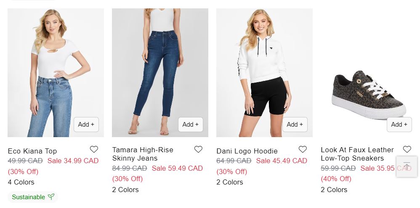This screenshot has height=208, width=420.
Task: Quick add the Eco Kiana Top
Action: click(x=86, y=125)
